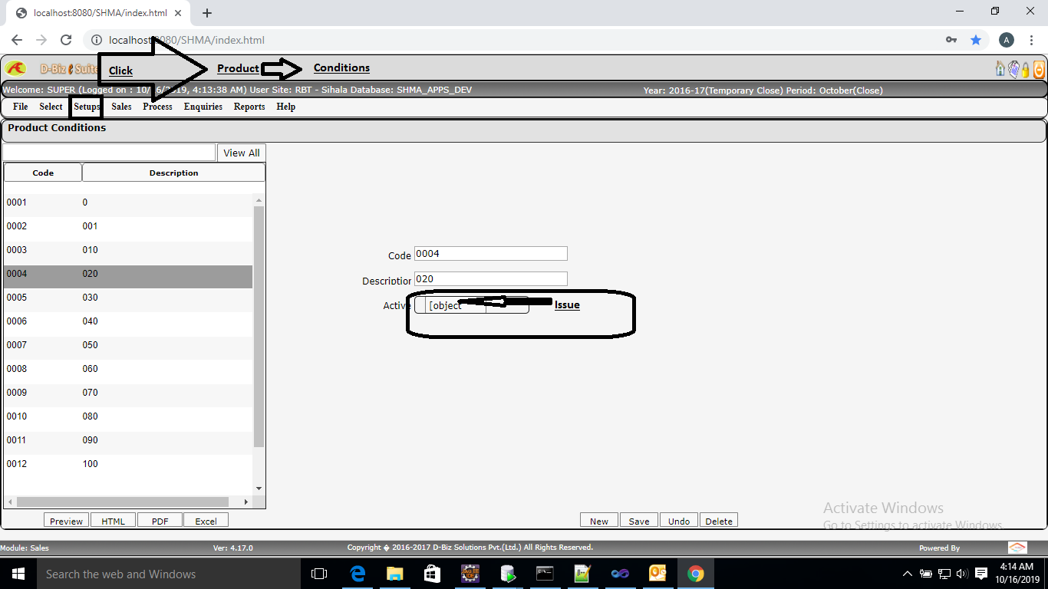1048x589 pixels.
Task: Click the bookmark star in the address bar
Action: coord(976,39)
